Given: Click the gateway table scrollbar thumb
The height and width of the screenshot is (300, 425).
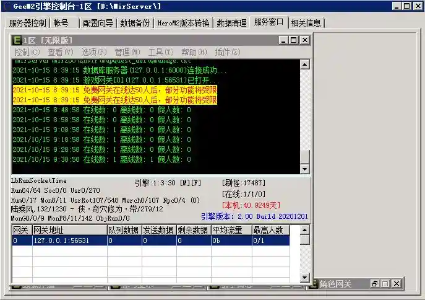Looking at the screenshot, I should pyautogui.click(x=304, y=240).
